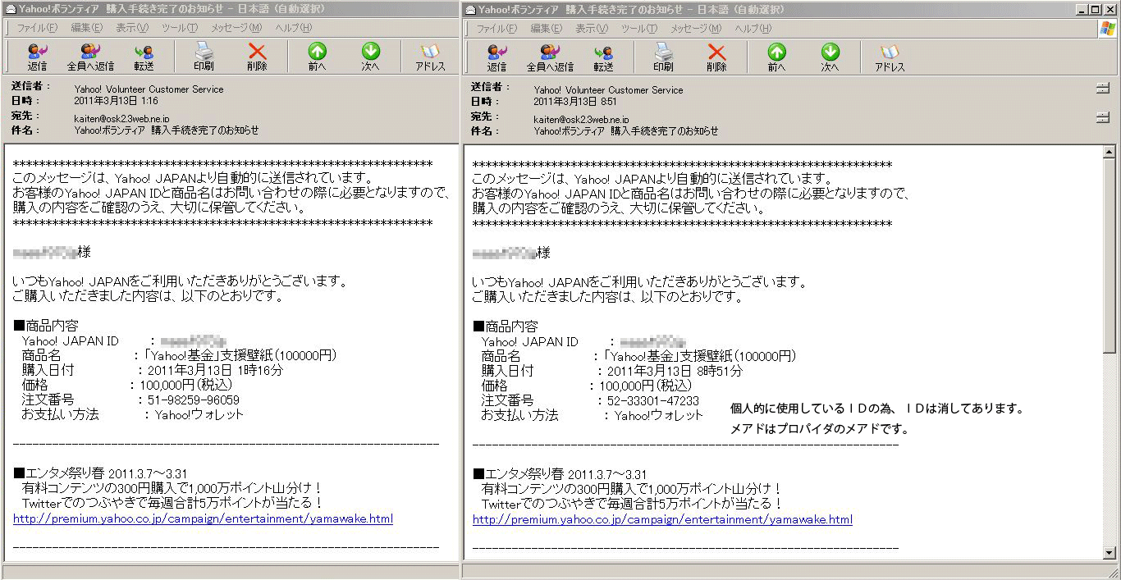Click Reply All (全員へ返信) in left window
Viewport: 1121px width, 580px height.
tap(90, 57)
